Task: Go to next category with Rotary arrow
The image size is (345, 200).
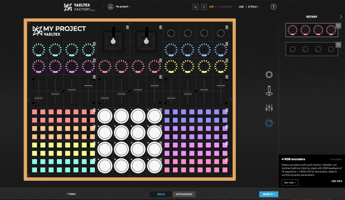Action: coord(341,17)
